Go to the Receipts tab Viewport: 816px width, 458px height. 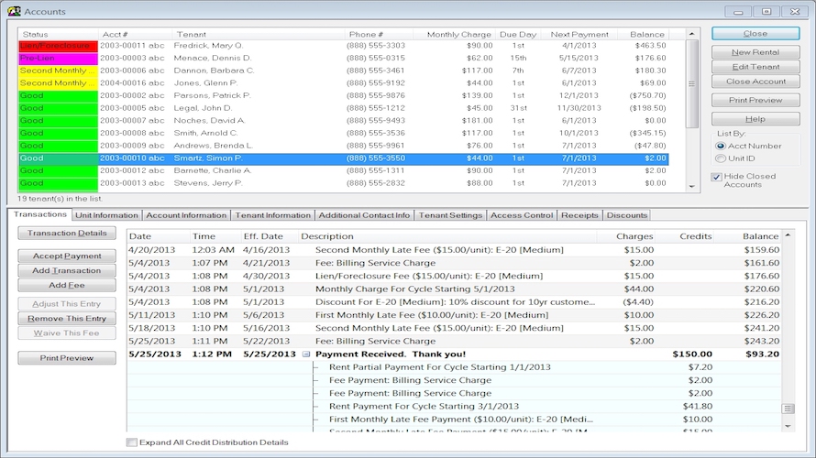[x=579, y=215]
